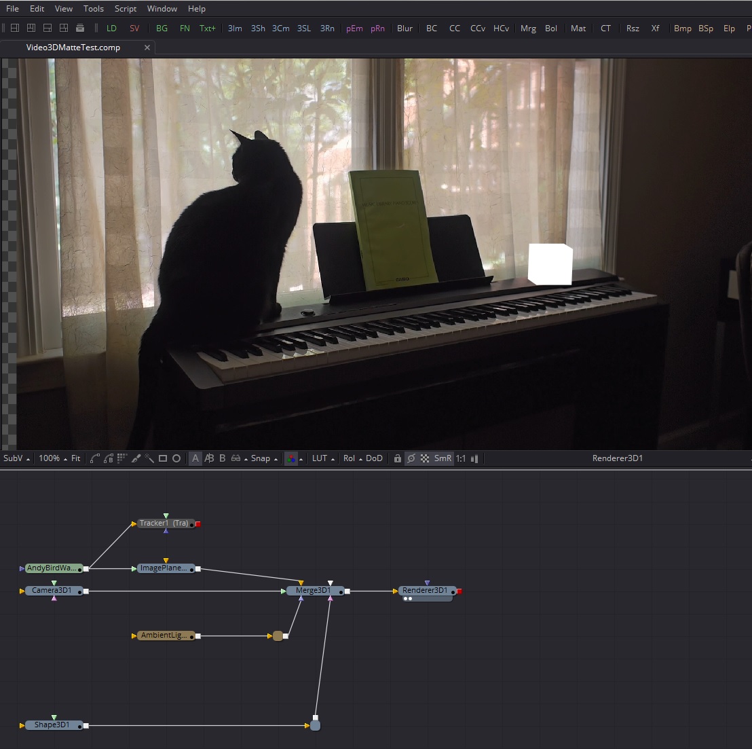Add a particle emitter with pEm
The width and height of the screenshot is (752, 749).
pyautogui.click(x=354, y=29)
